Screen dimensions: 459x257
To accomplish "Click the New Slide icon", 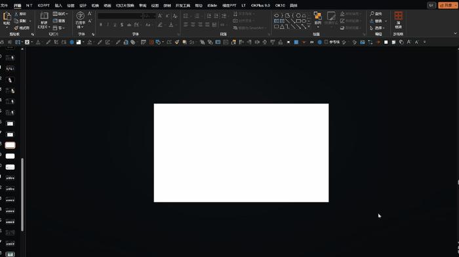I will point(44,16).
